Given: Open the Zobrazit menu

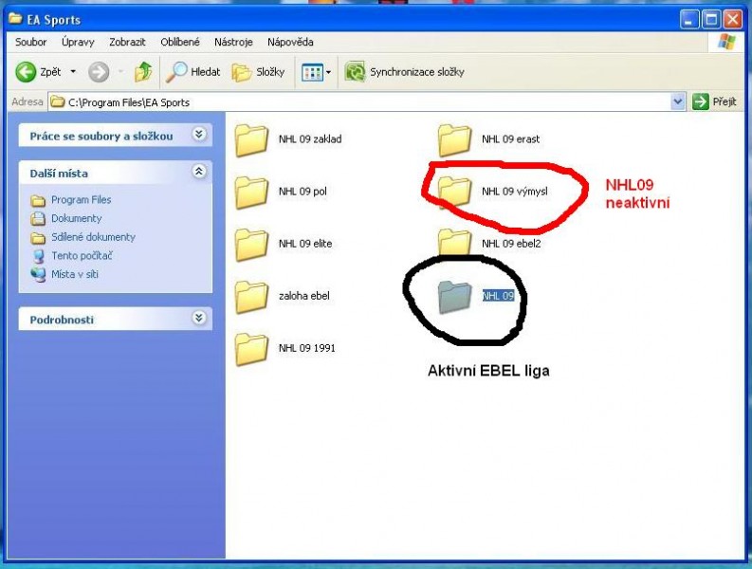Looking at the screenshot, I should pyautogui.click(x=127, y=43).
